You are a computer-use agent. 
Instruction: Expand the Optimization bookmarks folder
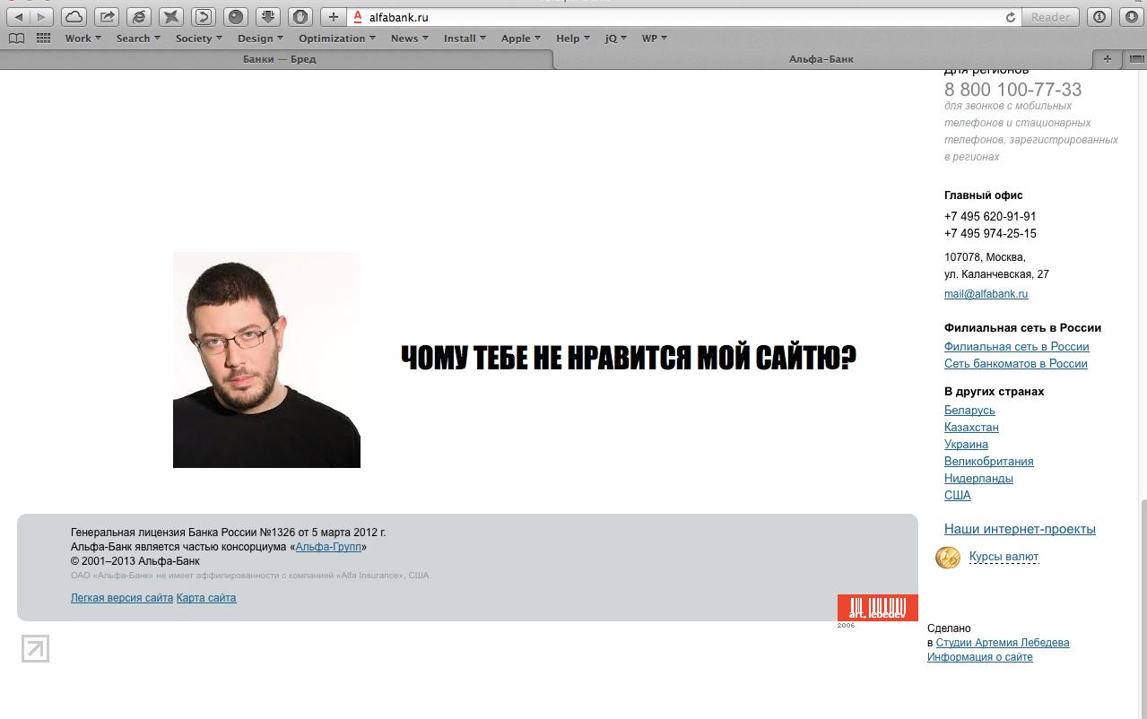(337, 39)
